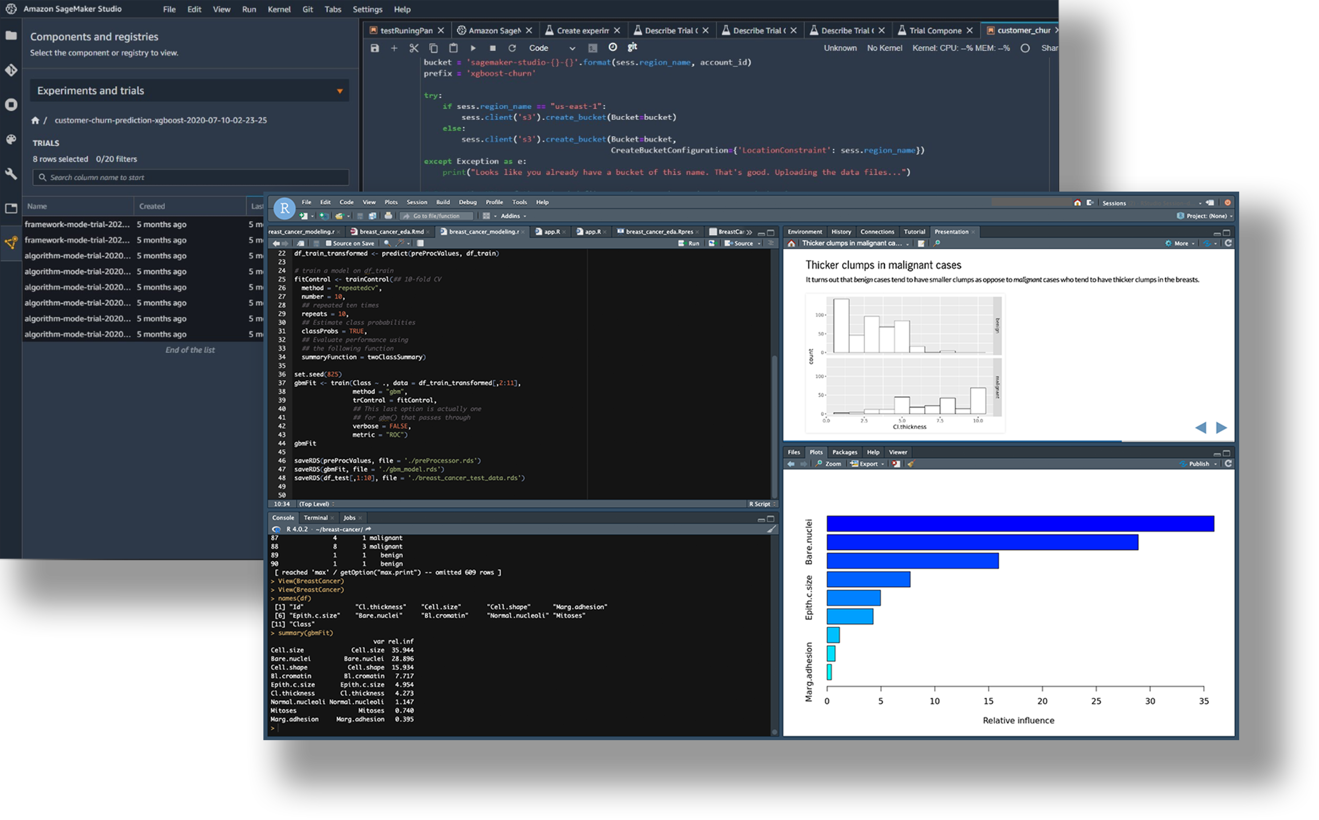Go to experiments home icon in breadcrumb
This screenshot has height=820, width=1319.
coord(35,120)
